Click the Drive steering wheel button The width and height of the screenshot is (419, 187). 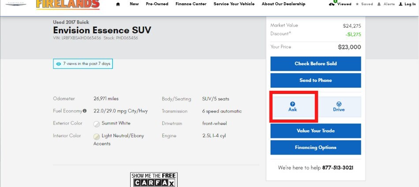(339, 107)
